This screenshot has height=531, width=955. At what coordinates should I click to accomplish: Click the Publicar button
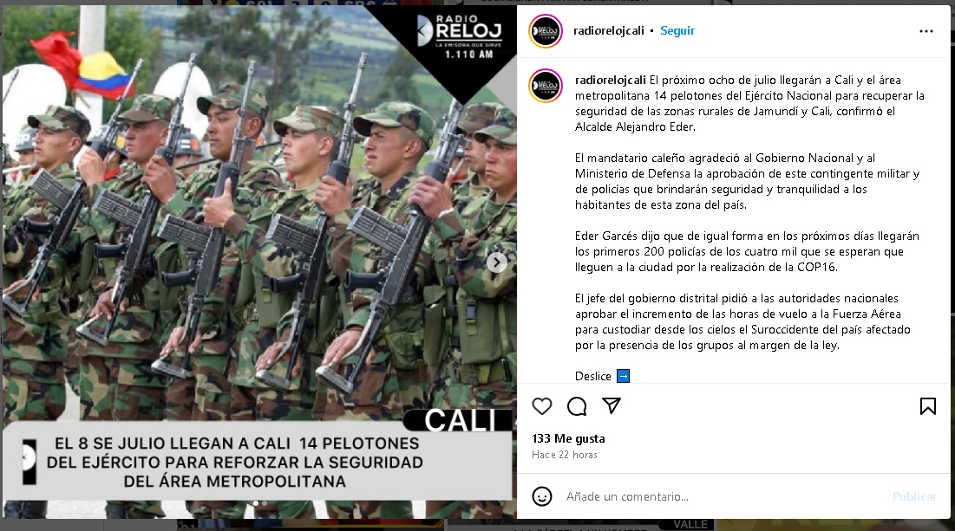(x=914, y=496)
